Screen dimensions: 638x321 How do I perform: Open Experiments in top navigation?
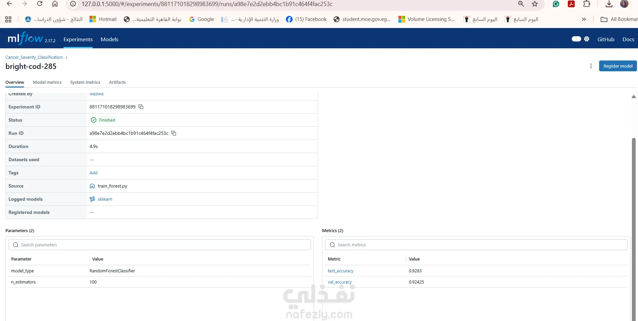[x=78, y=39]
